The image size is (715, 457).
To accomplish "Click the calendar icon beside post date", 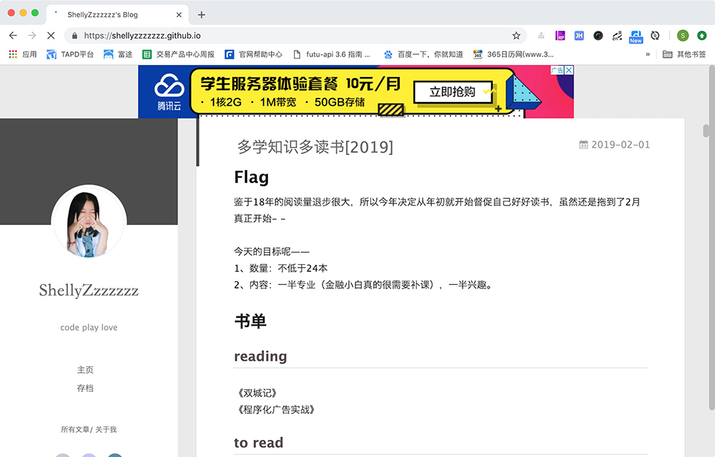I will [583, 145].
